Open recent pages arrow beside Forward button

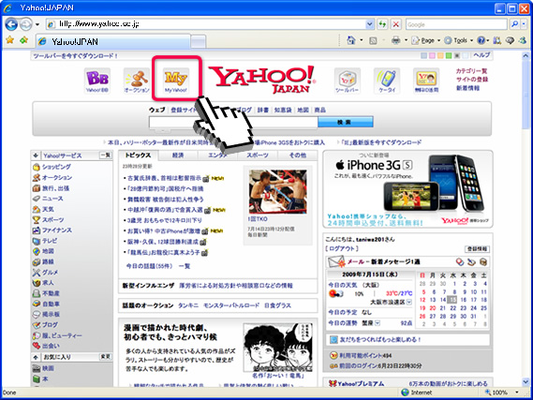pos(37,24)
